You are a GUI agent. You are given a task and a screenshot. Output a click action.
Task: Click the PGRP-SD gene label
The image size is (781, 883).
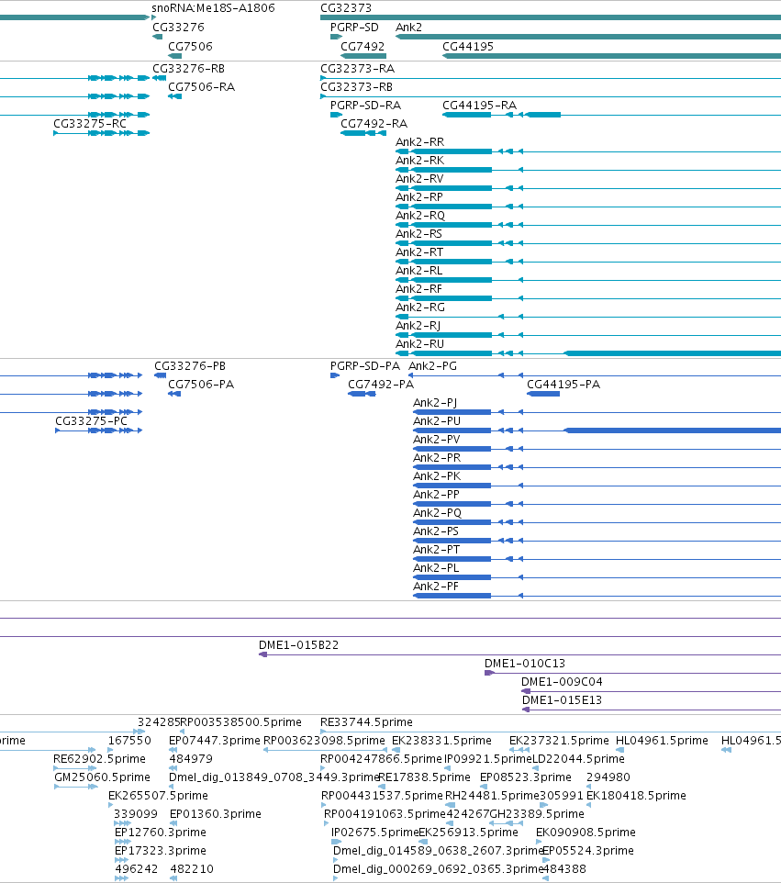click(x=354, y=27)
